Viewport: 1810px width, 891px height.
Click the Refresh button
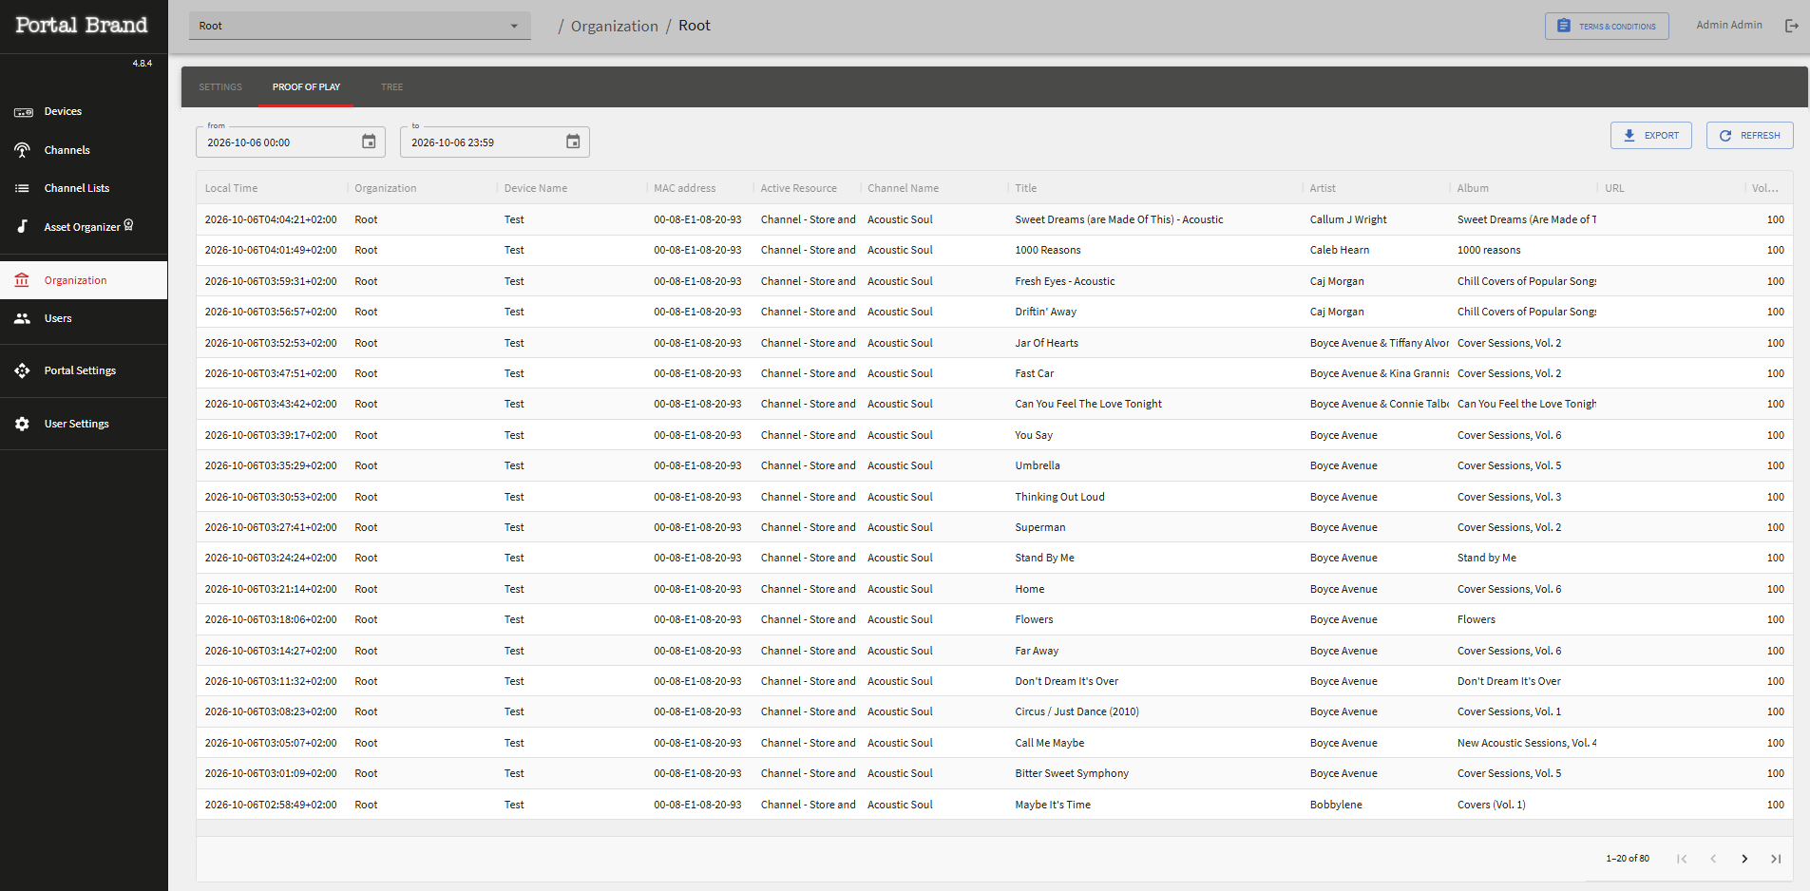point(1750,136)
